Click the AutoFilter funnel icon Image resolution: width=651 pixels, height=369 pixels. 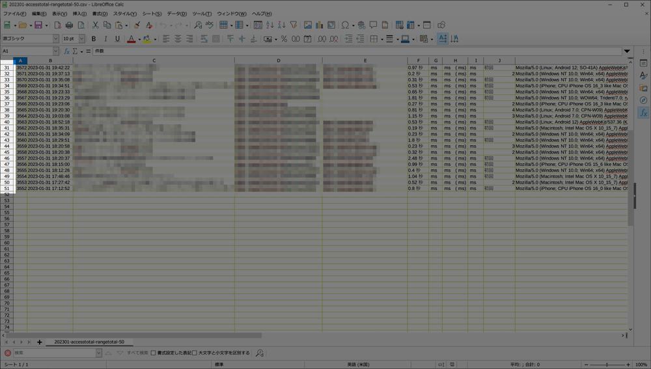click(x=293, y=25)
